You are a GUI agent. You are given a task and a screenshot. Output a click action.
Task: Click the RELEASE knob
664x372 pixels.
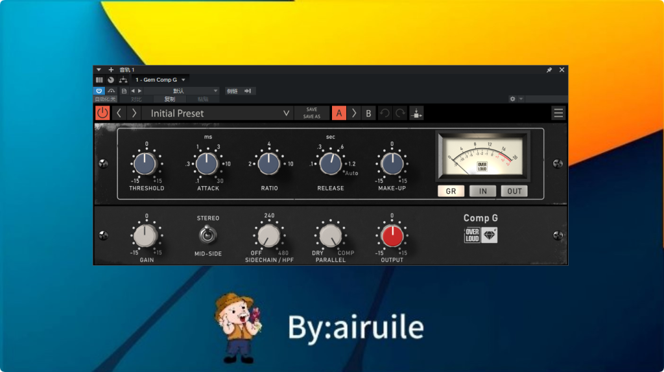tap(331, 164)
